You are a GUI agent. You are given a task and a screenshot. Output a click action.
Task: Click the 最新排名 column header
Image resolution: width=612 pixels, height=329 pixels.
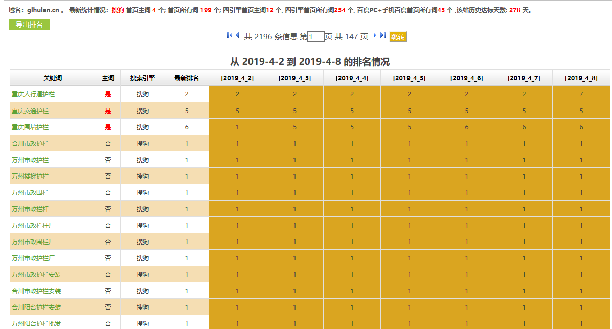186,77
